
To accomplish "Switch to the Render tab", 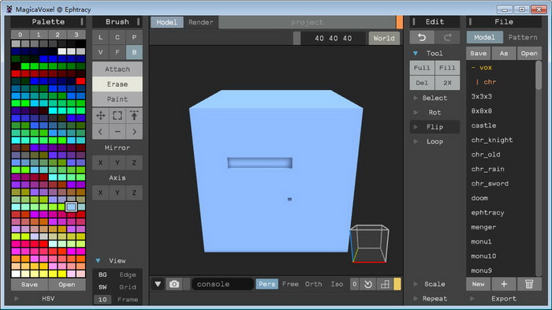I will pos(200,22).
